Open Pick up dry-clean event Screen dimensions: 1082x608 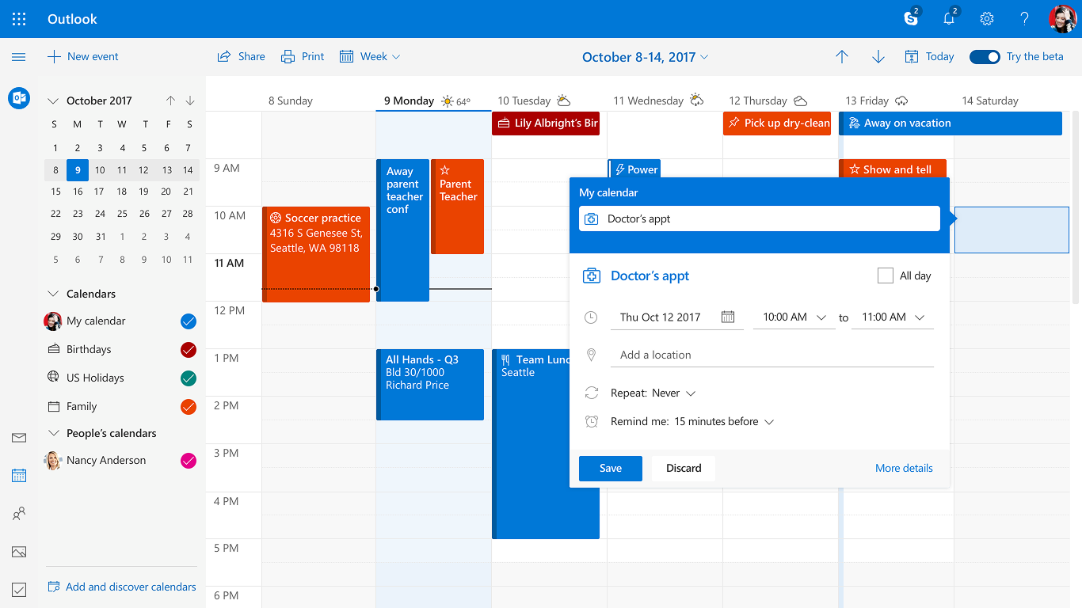[777, 123]
